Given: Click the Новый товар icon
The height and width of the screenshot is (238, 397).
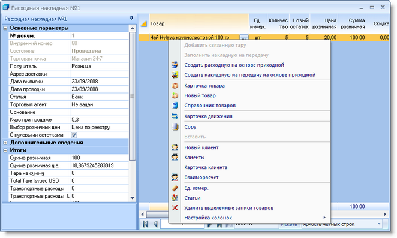Looking at the screenshot, I should (x=175, y=95).
